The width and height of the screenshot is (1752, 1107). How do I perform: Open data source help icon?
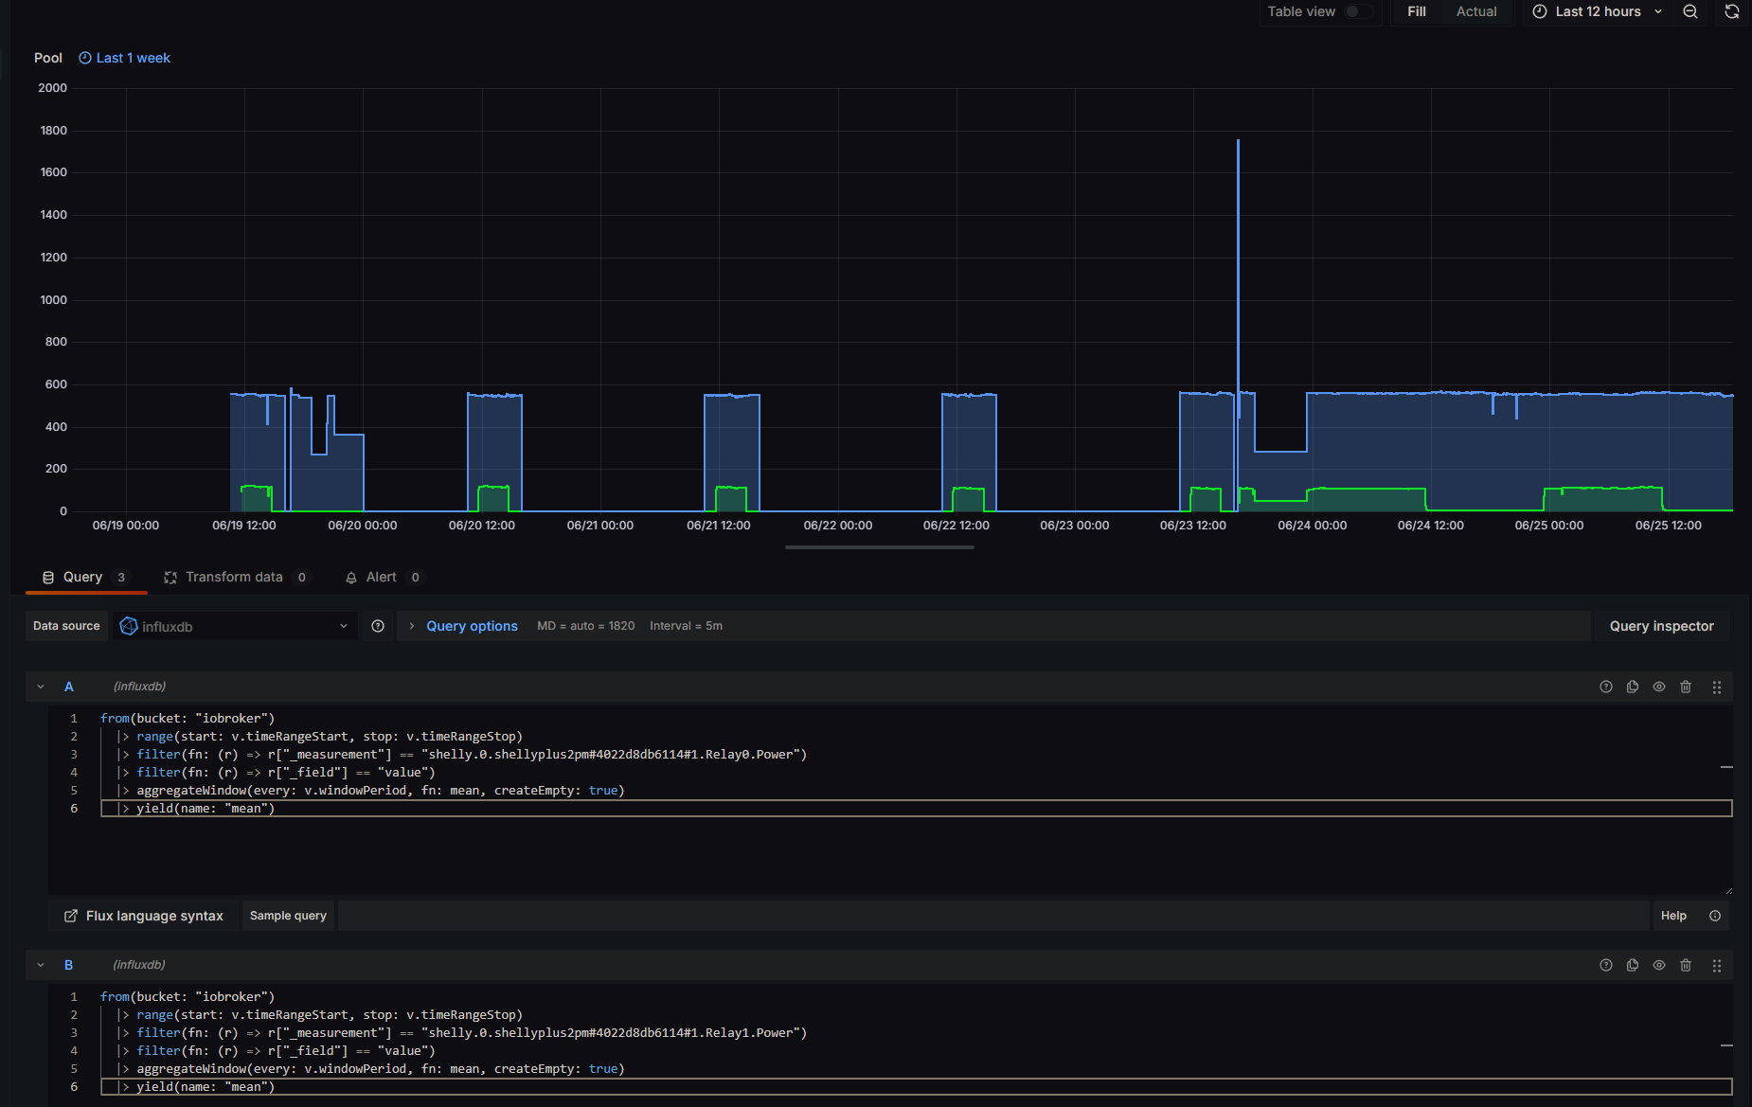coord(378,626)
